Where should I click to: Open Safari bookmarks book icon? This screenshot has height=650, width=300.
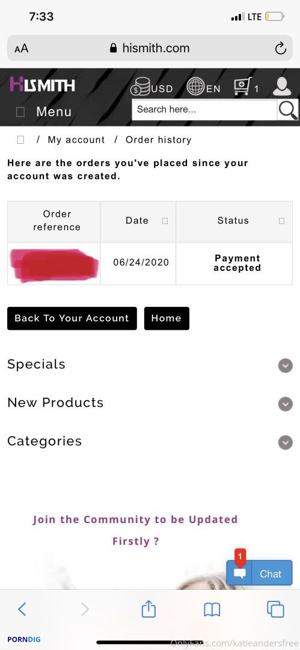coord(212,610)
